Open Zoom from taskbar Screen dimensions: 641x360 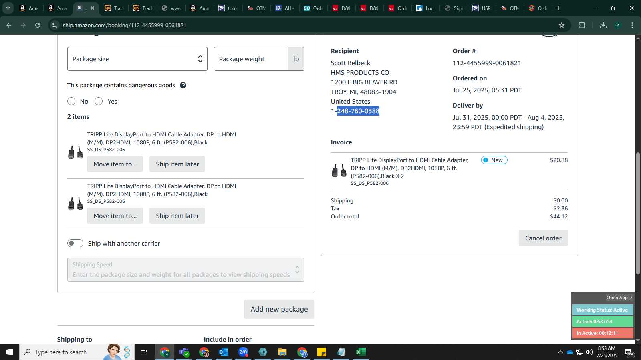tap(243, 352)
